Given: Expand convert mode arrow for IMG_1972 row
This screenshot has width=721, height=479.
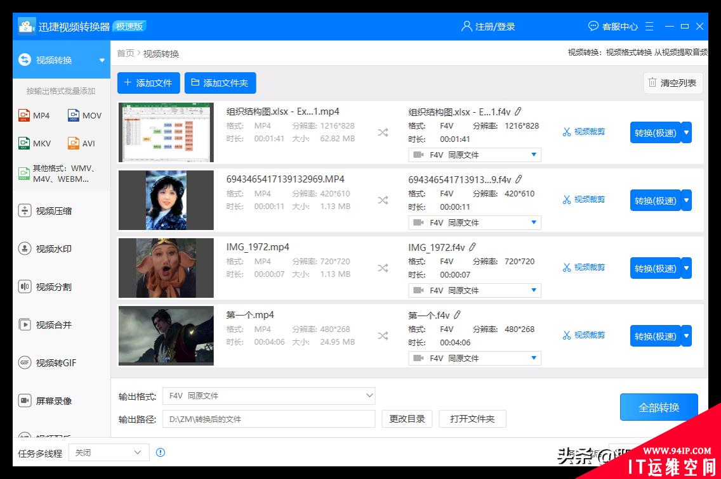Looking at the screenshot, I should tap(687, 268).
